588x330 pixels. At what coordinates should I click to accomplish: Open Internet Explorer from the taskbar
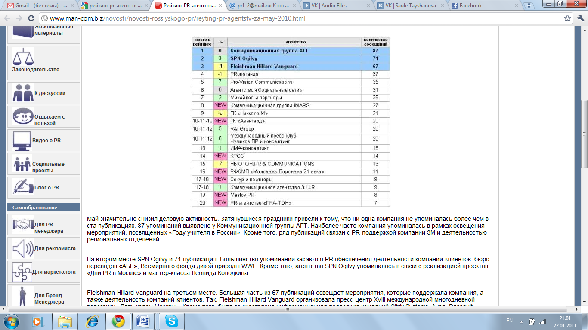click(92, 321)
